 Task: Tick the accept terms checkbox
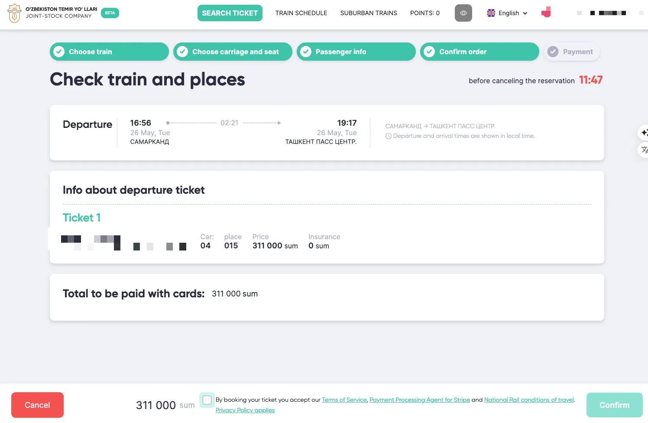(207, 400)
